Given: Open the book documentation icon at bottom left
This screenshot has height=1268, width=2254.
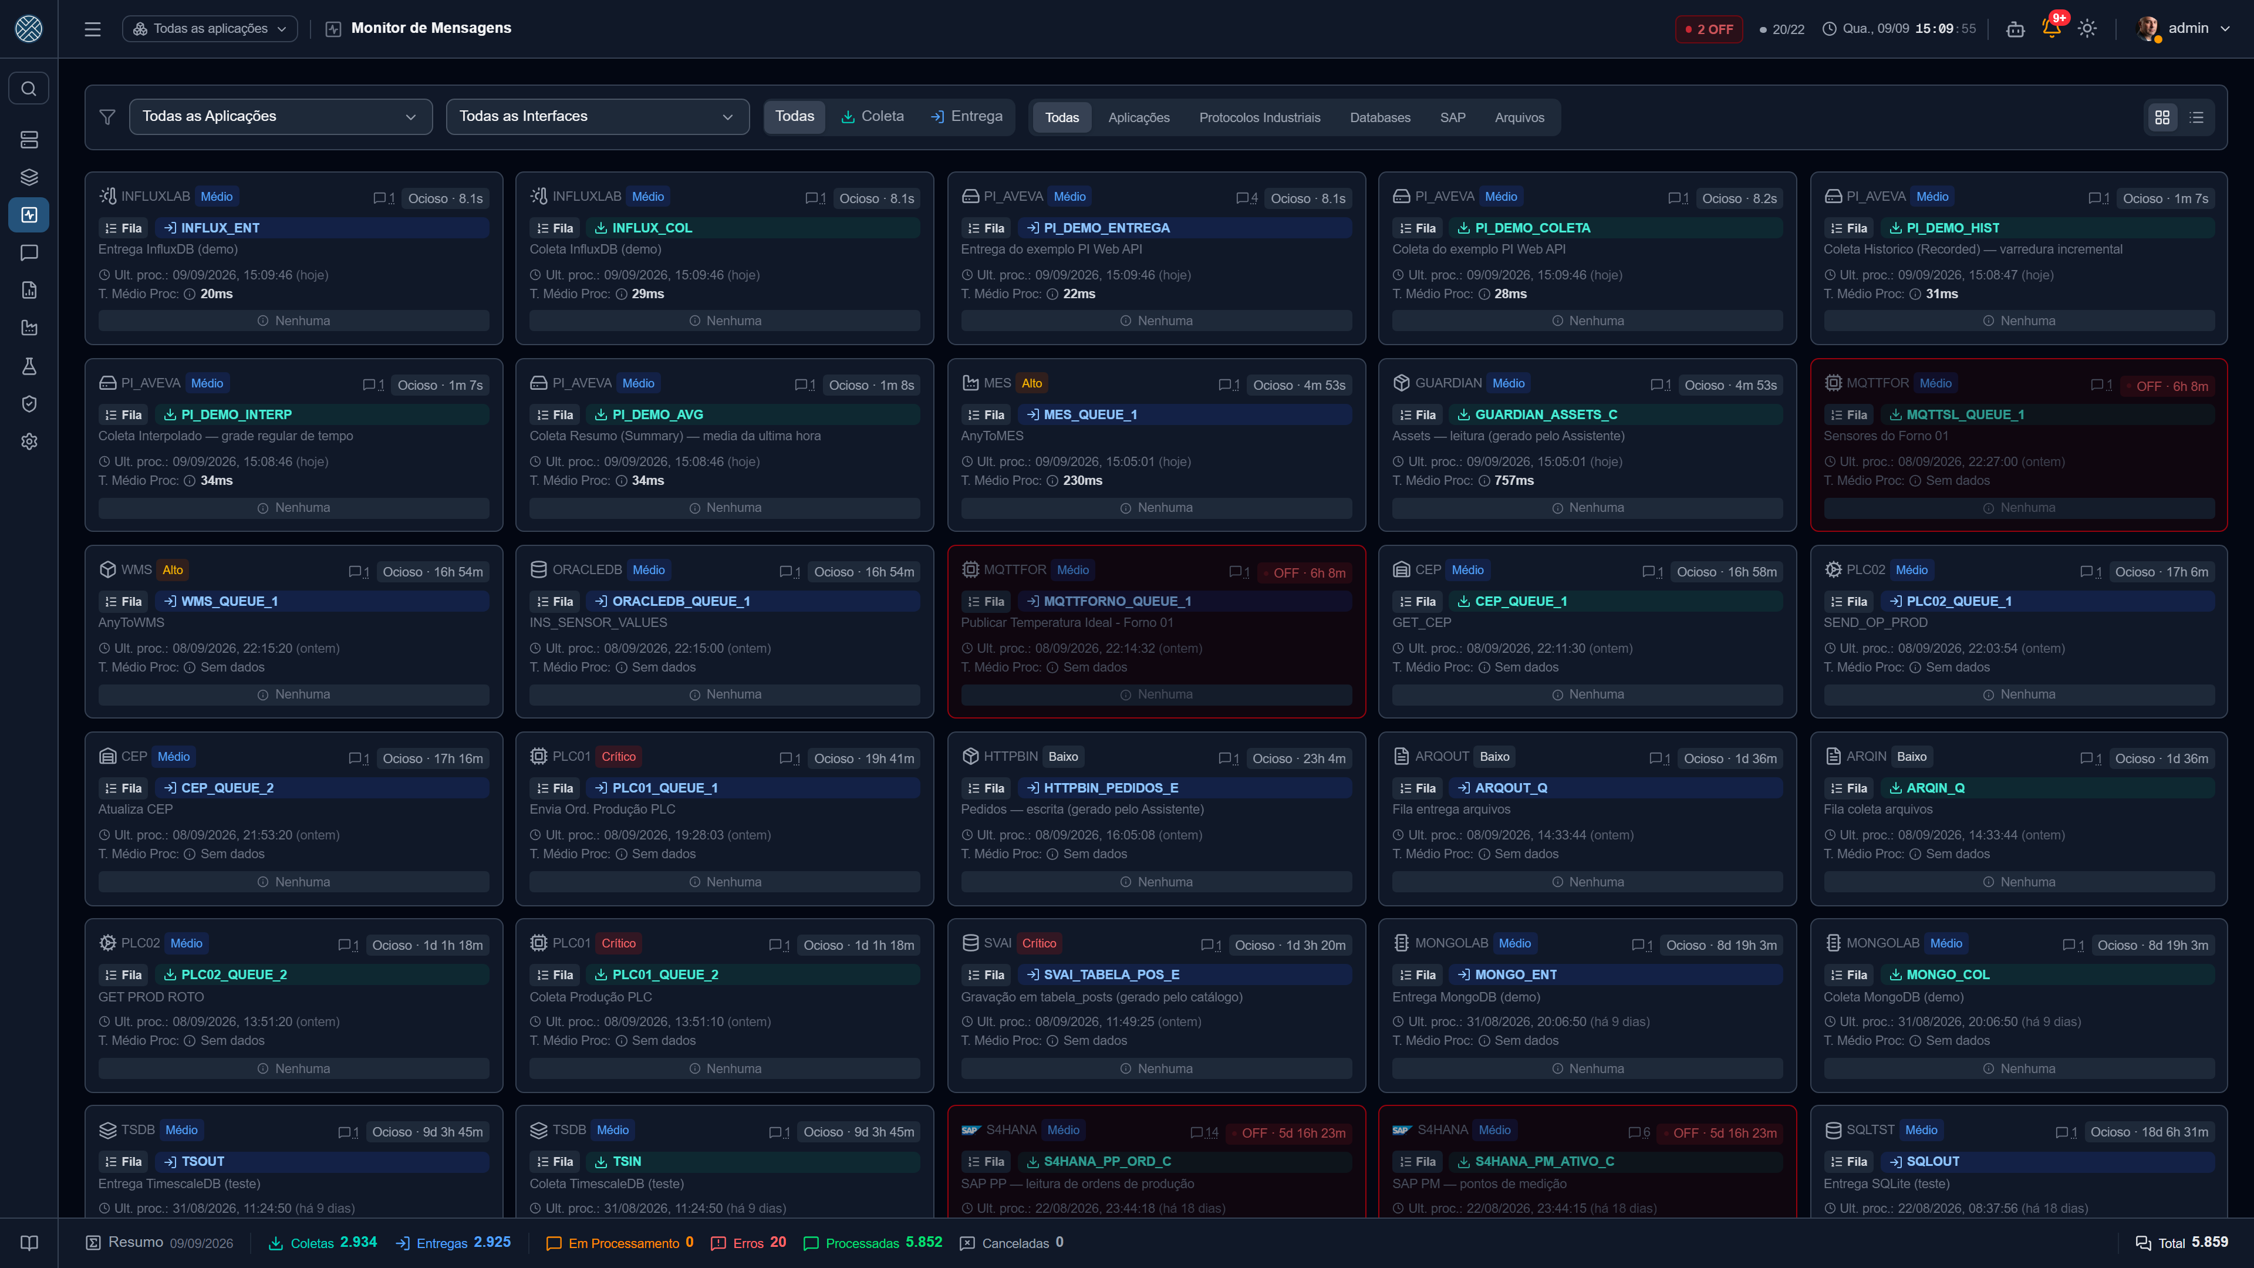Looking at the screenshot, I should tap(29, 1243).
